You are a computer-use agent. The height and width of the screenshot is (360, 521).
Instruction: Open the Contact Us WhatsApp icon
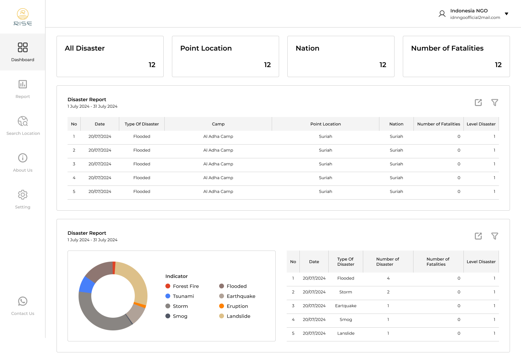(x=23, y=301)
